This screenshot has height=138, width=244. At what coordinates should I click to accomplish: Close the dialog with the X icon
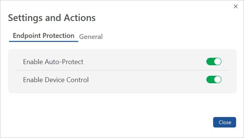(x=236, y=6)
